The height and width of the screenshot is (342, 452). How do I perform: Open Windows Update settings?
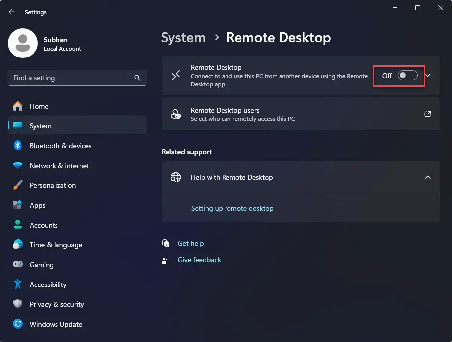click(77, 324)
